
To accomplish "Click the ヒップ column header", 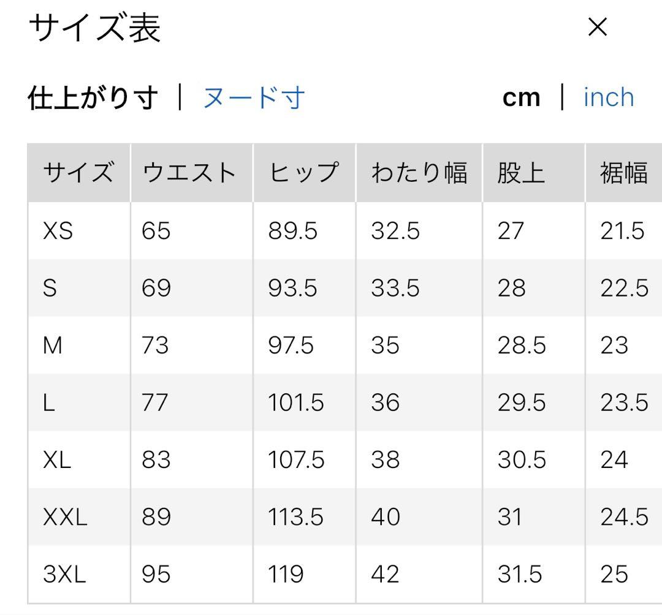I will [303, 173].
